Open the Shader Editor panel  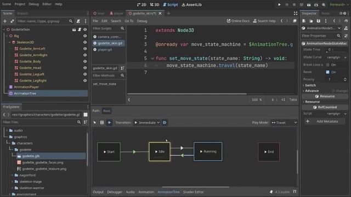pyautogui.click(x=194, y=192)
